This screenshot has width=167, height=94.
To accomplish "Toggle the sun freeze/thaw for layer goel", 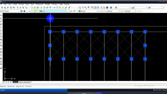I will point(35,11).
